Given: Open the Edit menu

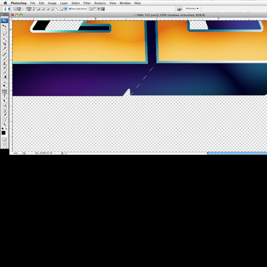Looking at the screenshot, I should pyautogui.click(x=41, y=3).
